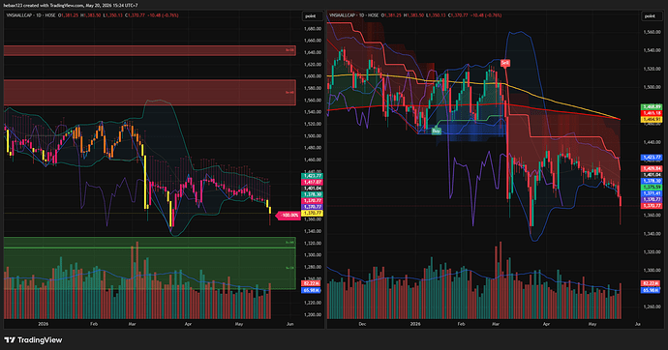Click red 82.22M volume label on right chart
Screen dimensions: 668x350
tap(651, 283)
